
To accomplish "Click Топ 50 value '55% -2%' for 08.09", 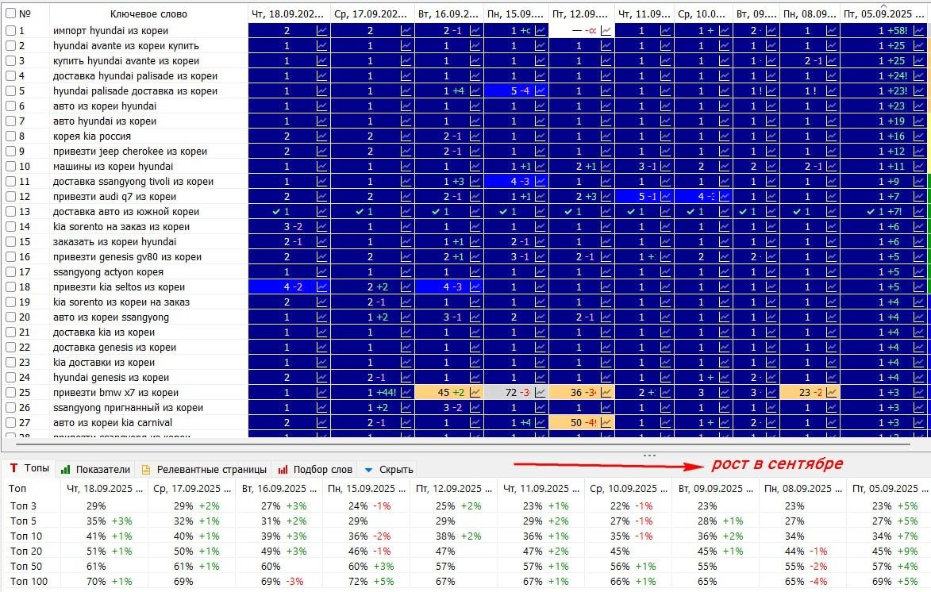I will point(806,566).
